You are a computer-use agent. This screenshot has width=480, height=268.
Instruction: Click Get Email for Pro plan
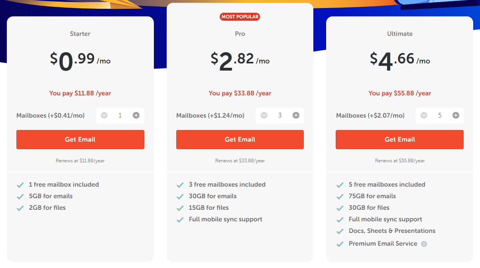240,140
